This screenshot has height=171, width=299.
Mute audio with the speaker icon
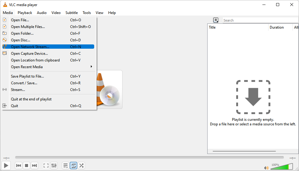tap(266, 168)
